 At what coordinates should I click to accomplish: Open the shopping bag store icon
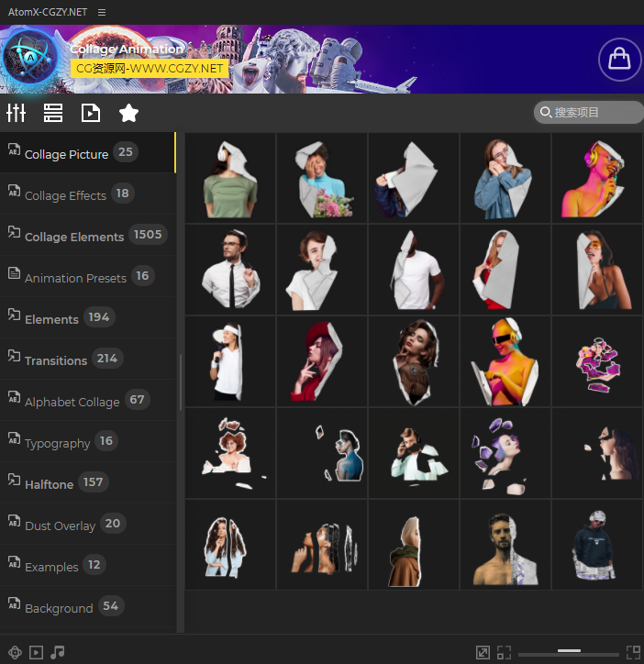[x=619, y=60]
